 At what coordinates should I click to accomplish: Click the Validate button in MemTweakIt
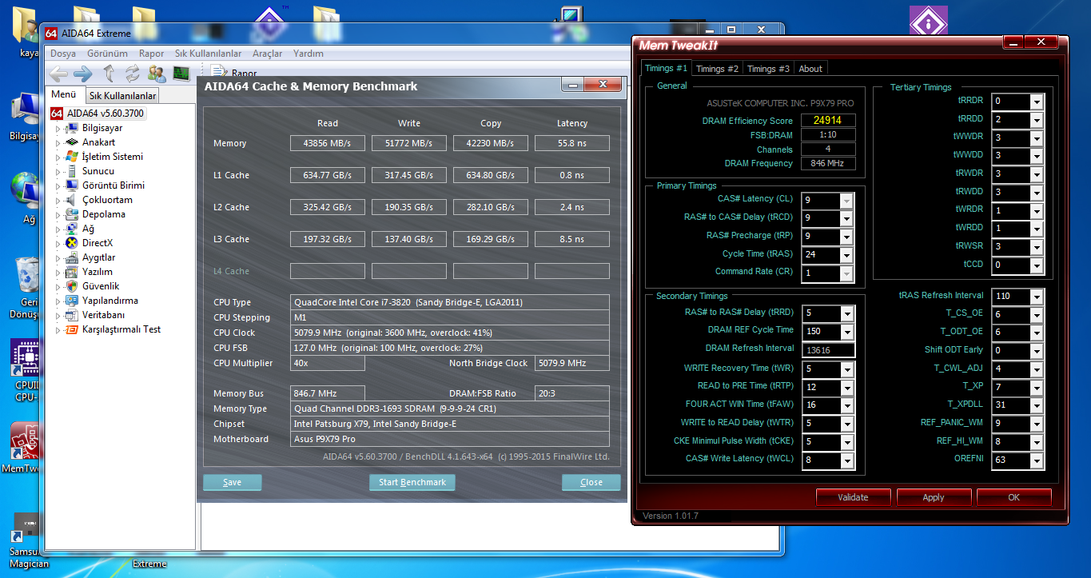[853, 497]
